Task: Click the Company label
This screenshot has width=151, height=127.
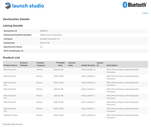Action: [8, 39]
